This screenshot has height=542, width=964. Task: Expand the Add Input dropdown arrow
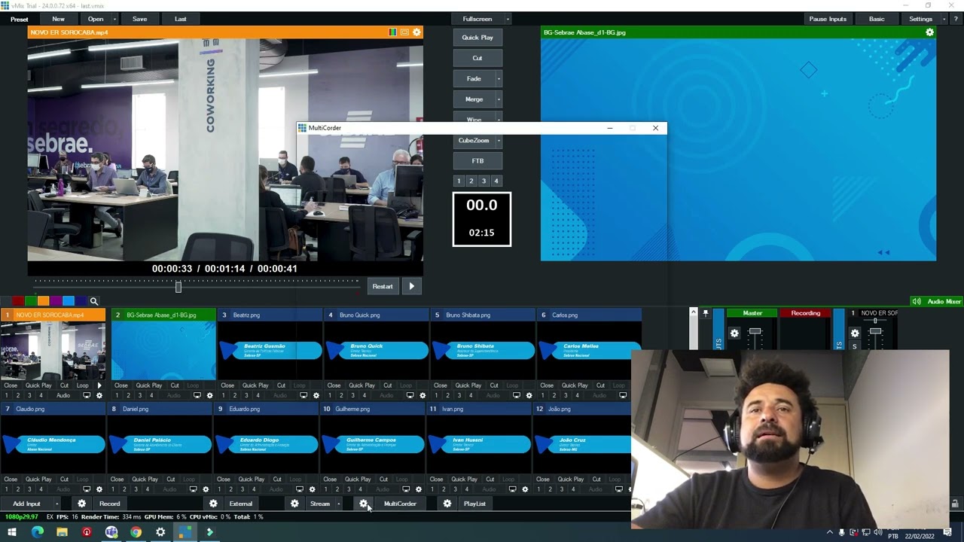(56, 504)
